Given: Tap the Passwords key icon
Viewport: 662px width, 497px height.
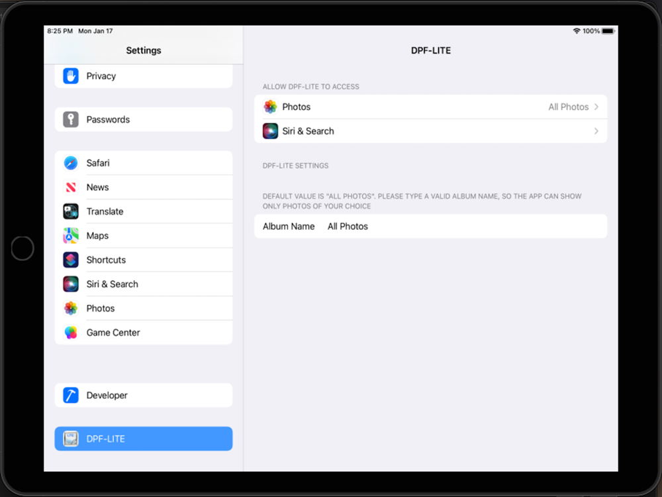Looking at the screenshot, I should (71, 119).
